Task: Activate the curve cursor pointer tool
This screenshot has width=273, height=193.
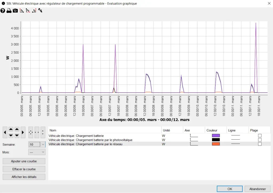Action: 40,11
